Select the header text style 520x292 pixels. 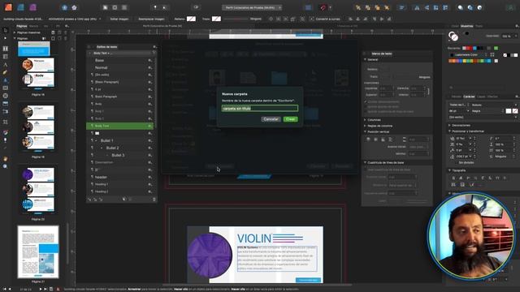120,177
